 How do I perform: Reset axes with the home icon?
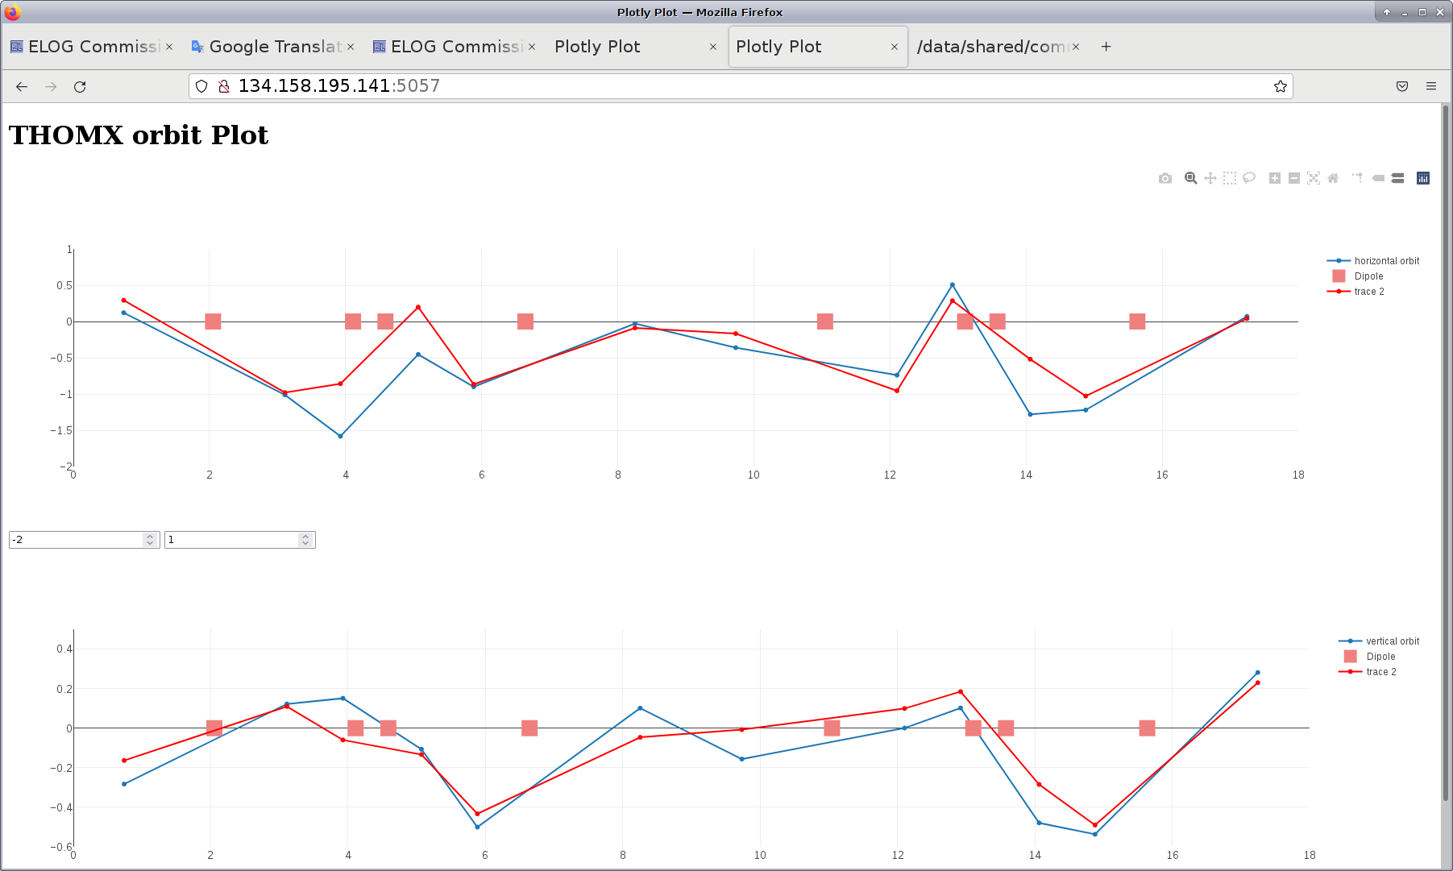coord(1333,178)
